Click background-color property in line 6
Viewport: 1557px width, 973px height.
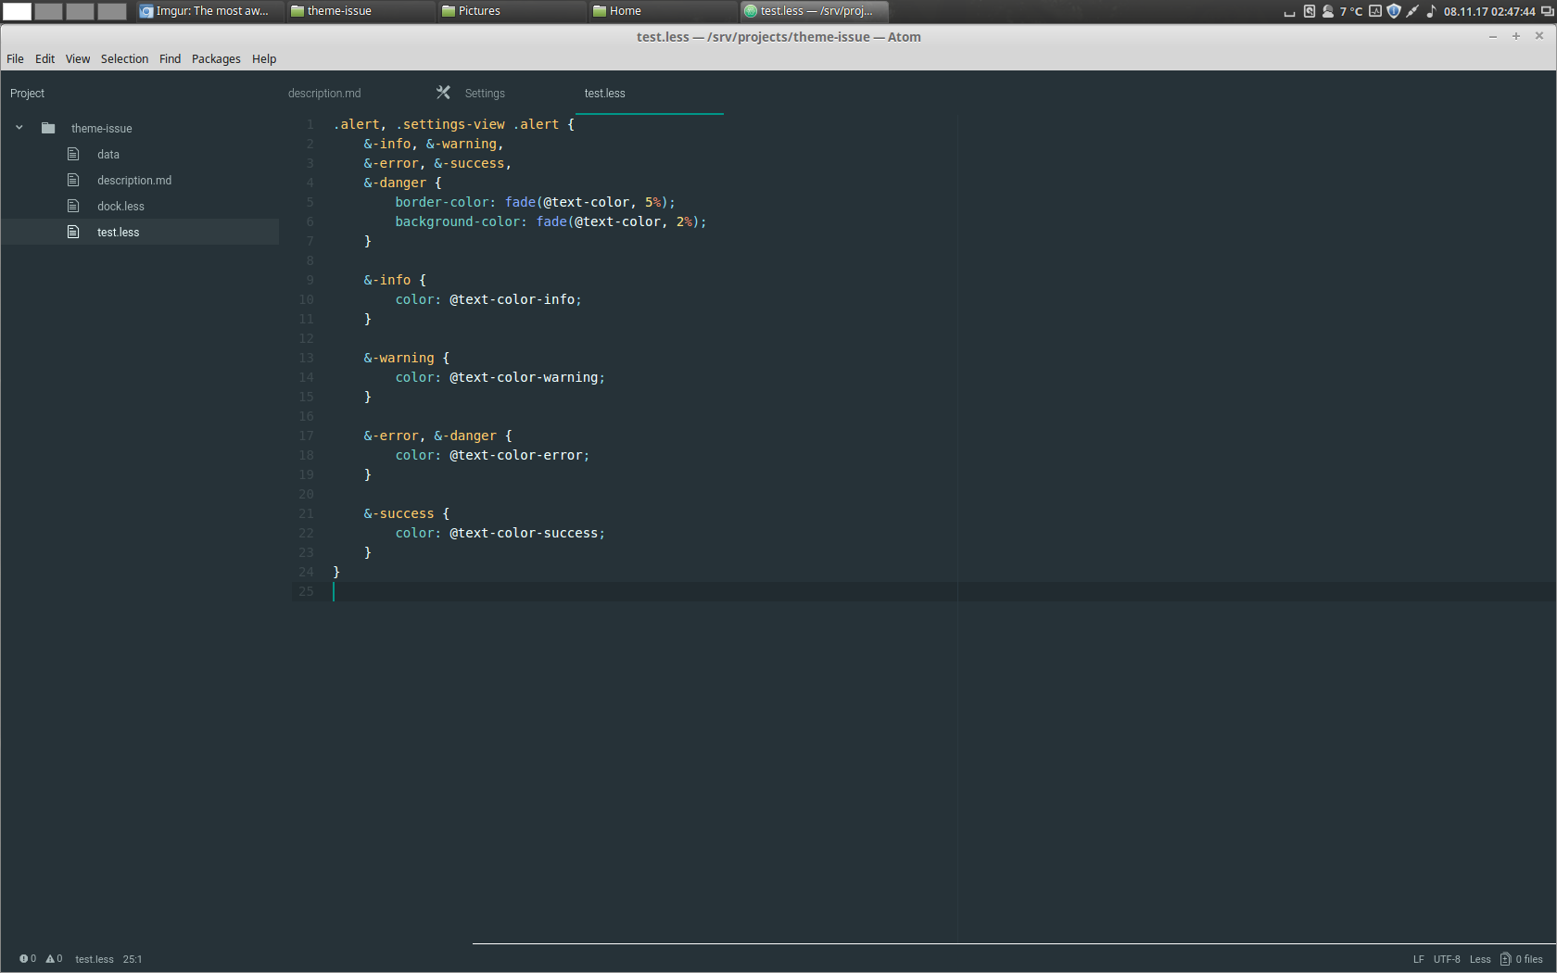point(458,221)
